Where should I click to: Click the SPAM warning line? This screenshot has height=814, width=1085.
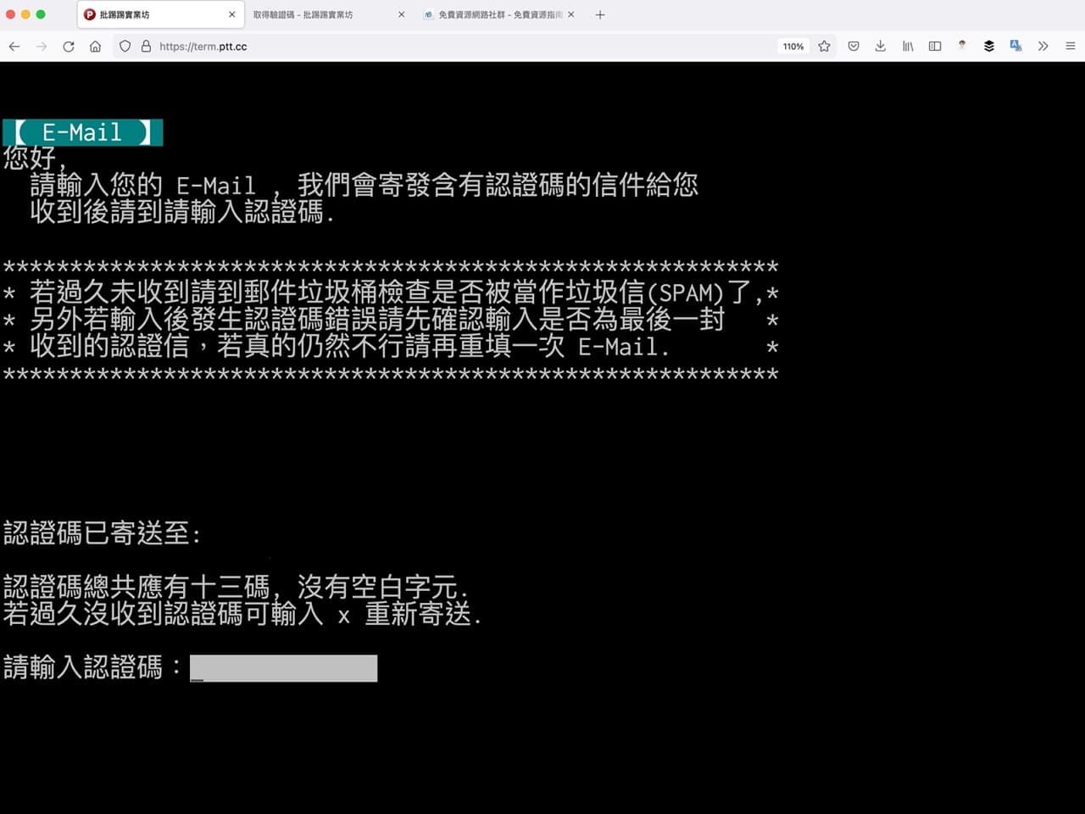click(x=391, y=293)
